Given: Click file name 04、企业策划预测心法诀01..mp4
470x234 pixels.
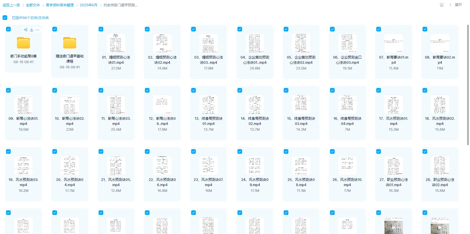Looking at the screenshot, I should tap(255, 60).
